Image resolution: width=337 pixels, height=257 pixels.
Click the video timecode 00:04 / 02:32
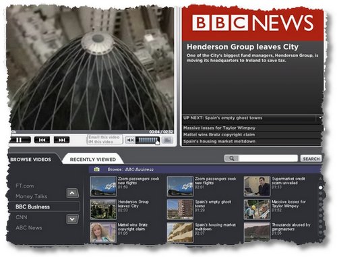(161, 132)
